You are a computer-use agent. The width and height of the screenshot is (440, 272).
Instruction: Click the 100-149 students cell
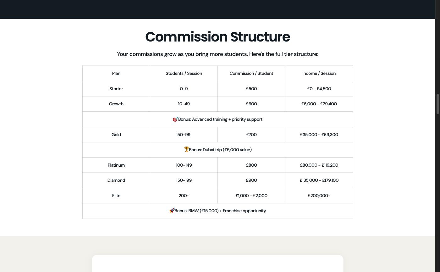coord(184,165)
